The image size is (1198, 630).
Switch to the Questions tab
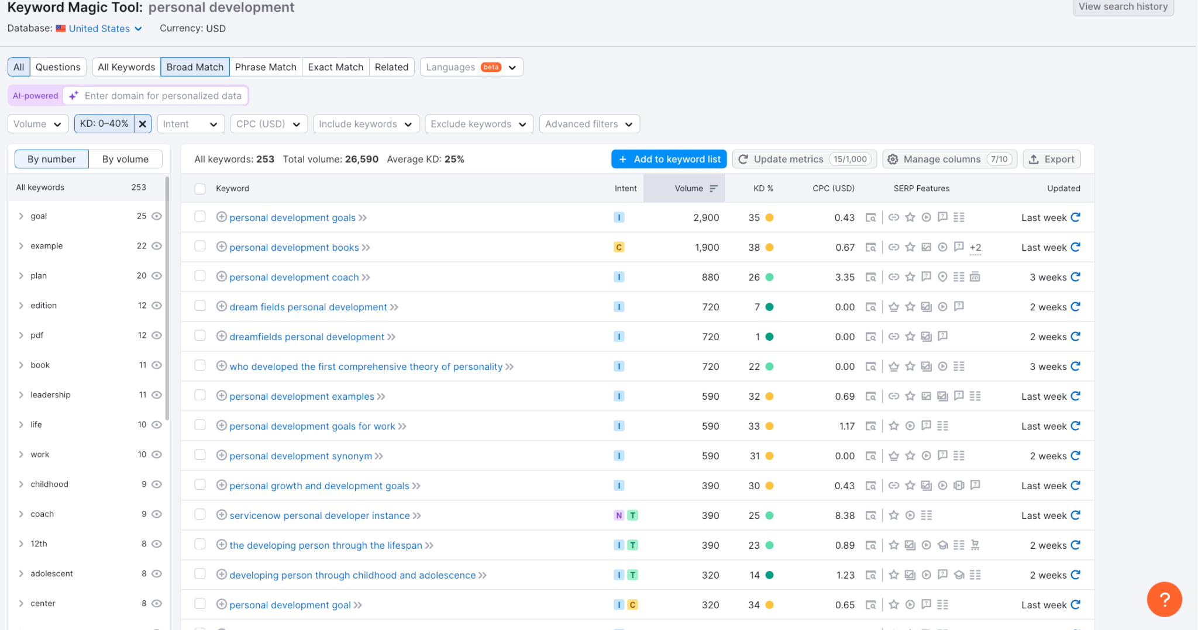[x=58, y=67]
